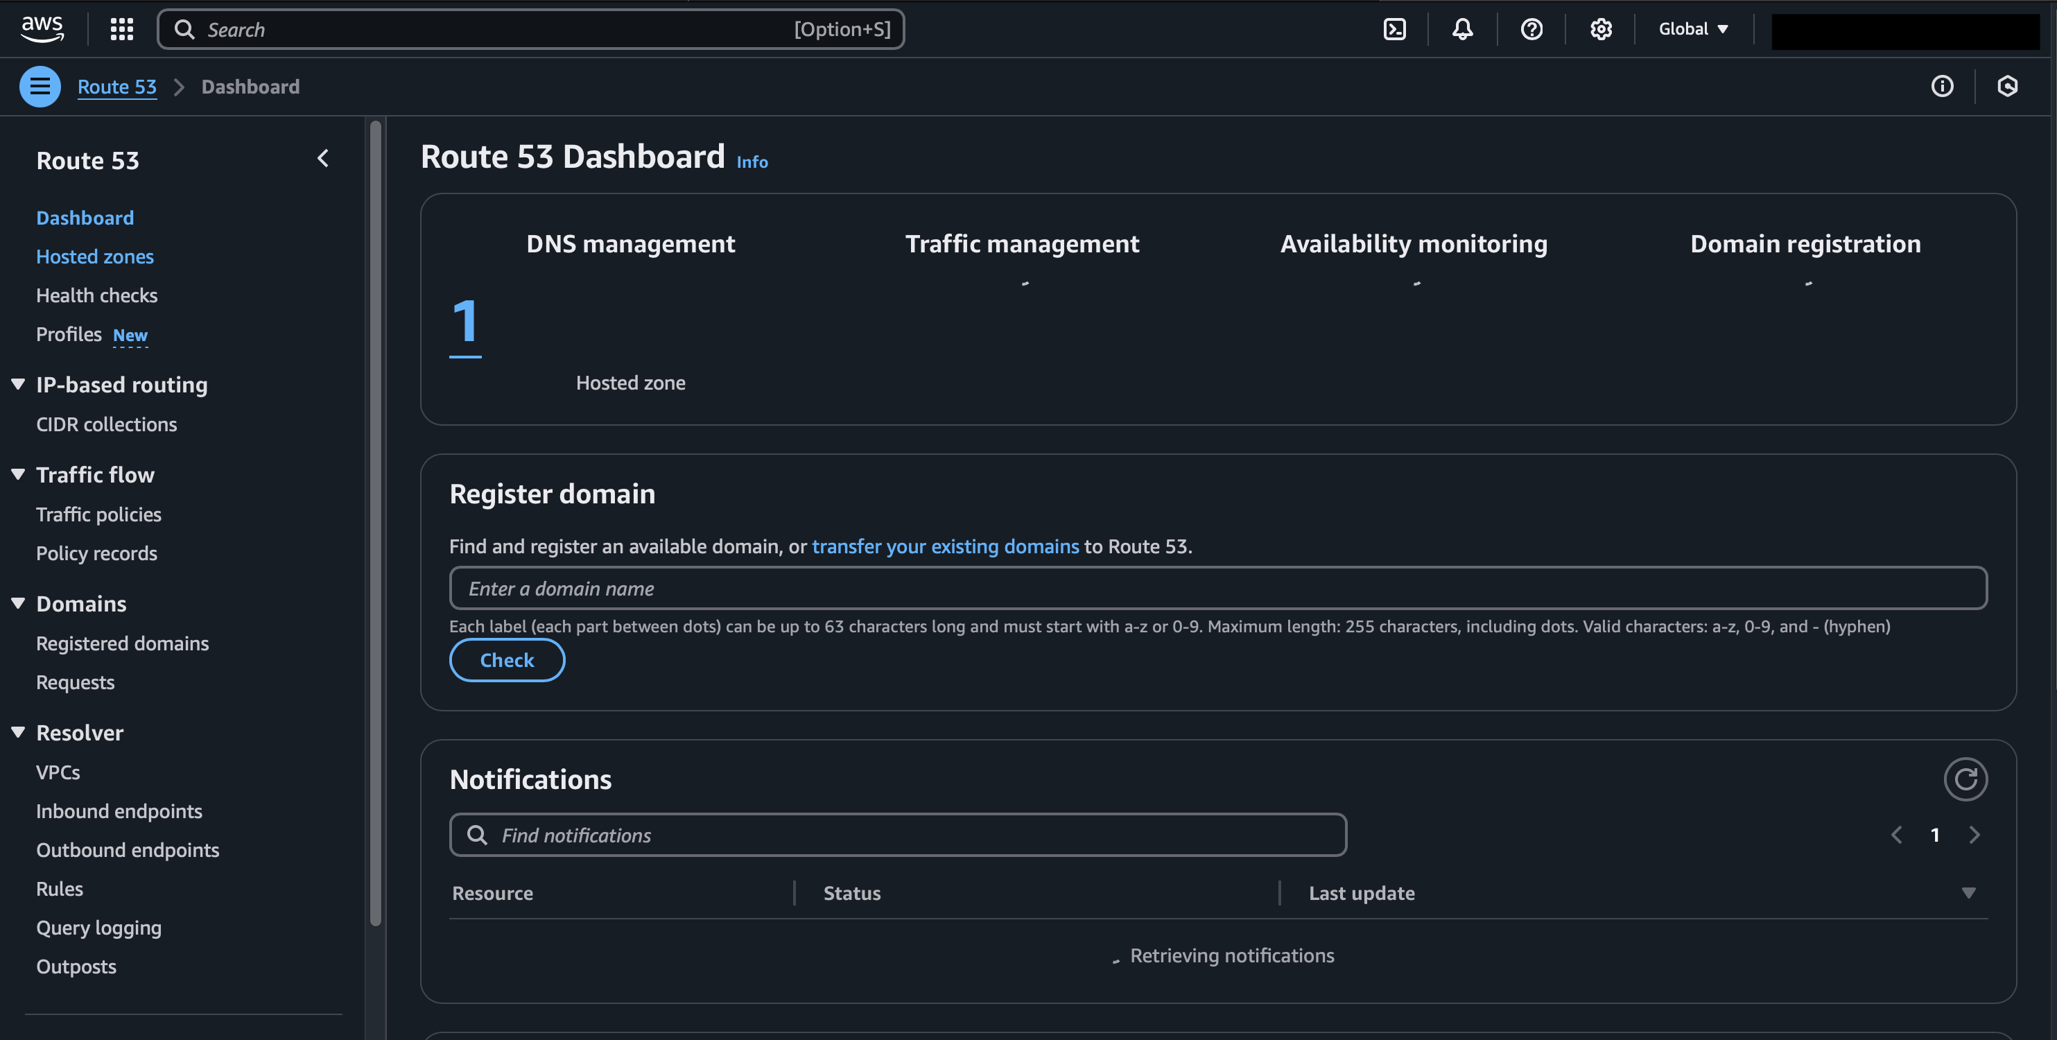
Task: Click the Enter a domain name field
Action: 1217,588
